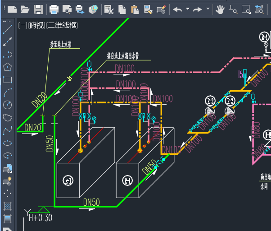
Task: Open a file with the folder icon
Action: (x=25, y=9)
